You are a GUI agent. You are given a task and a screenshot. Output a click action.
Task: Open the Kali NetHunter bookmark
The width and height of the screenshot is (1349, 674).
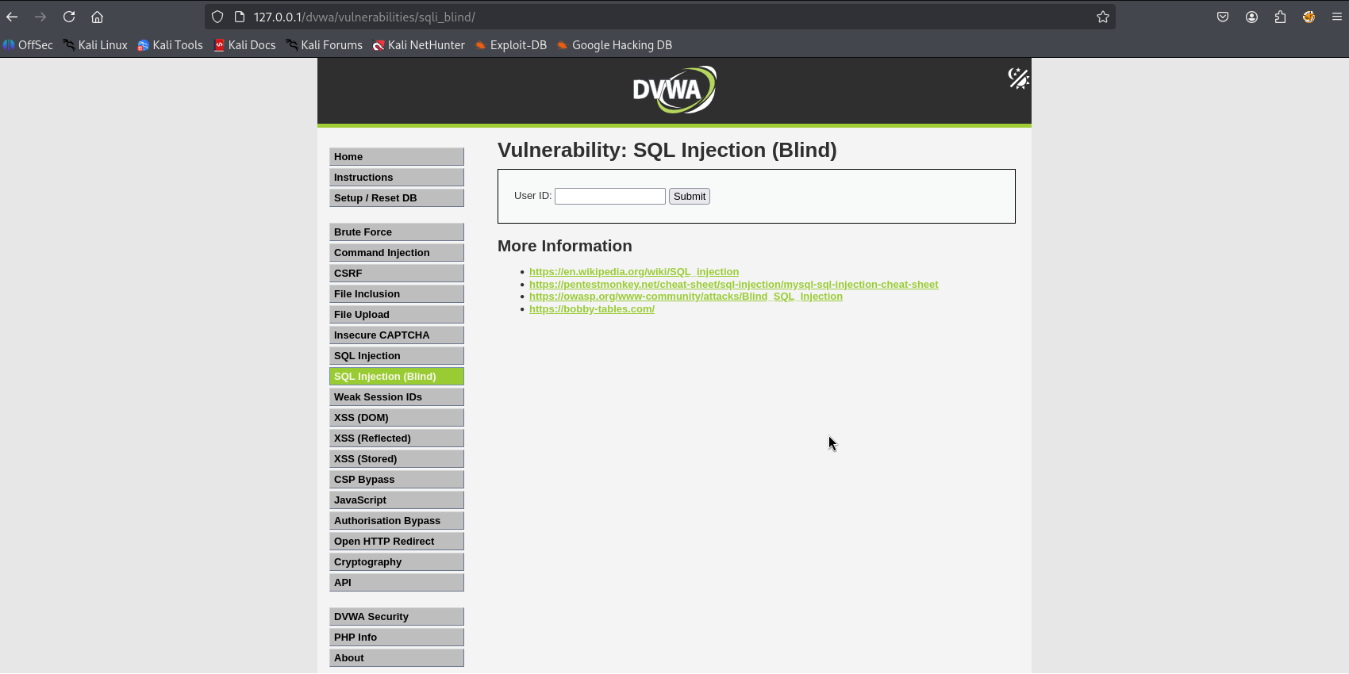coord(419,45)
